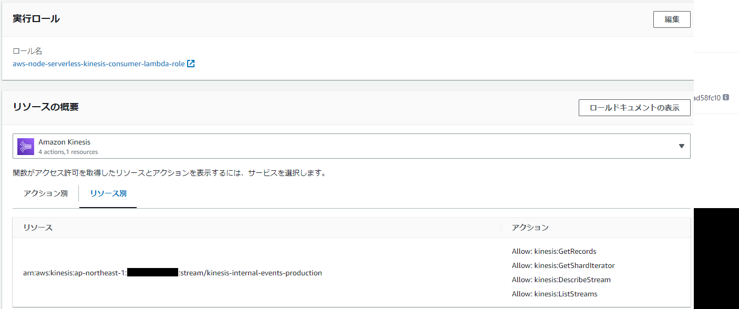Select the リソース別 tab
This screenshot has height=309, width=739.
108,193
